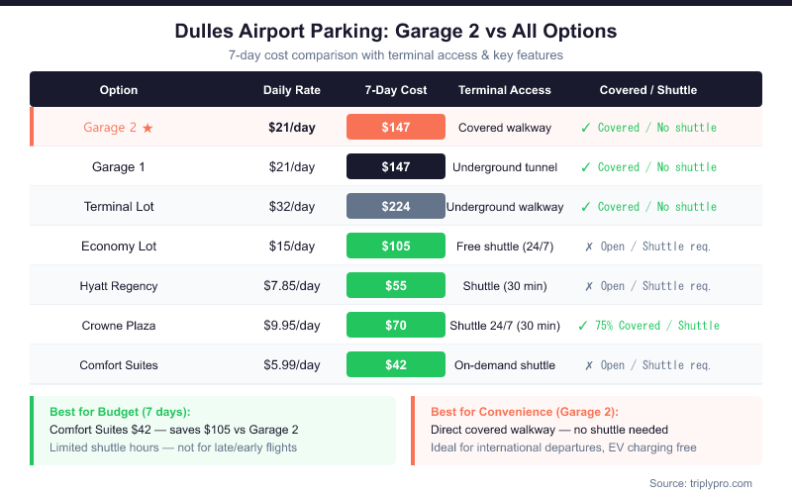Click the dark $147 badge for Garage 1
This screenshot has width=792, height=495.
[x=396, y=167]
